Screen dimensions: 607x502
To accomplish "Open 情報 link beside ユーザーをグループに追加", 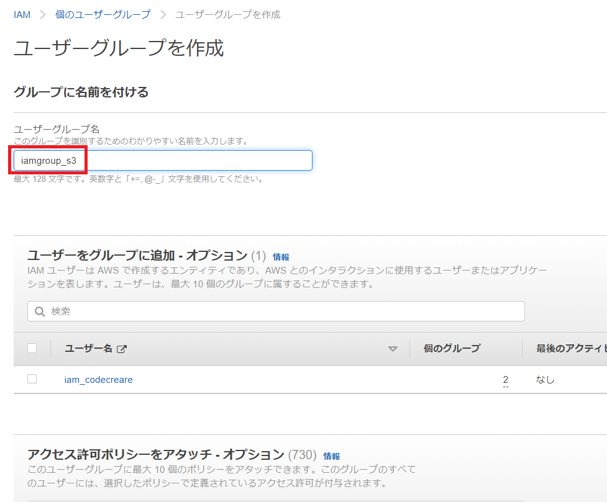I will [x=281, y=257].
